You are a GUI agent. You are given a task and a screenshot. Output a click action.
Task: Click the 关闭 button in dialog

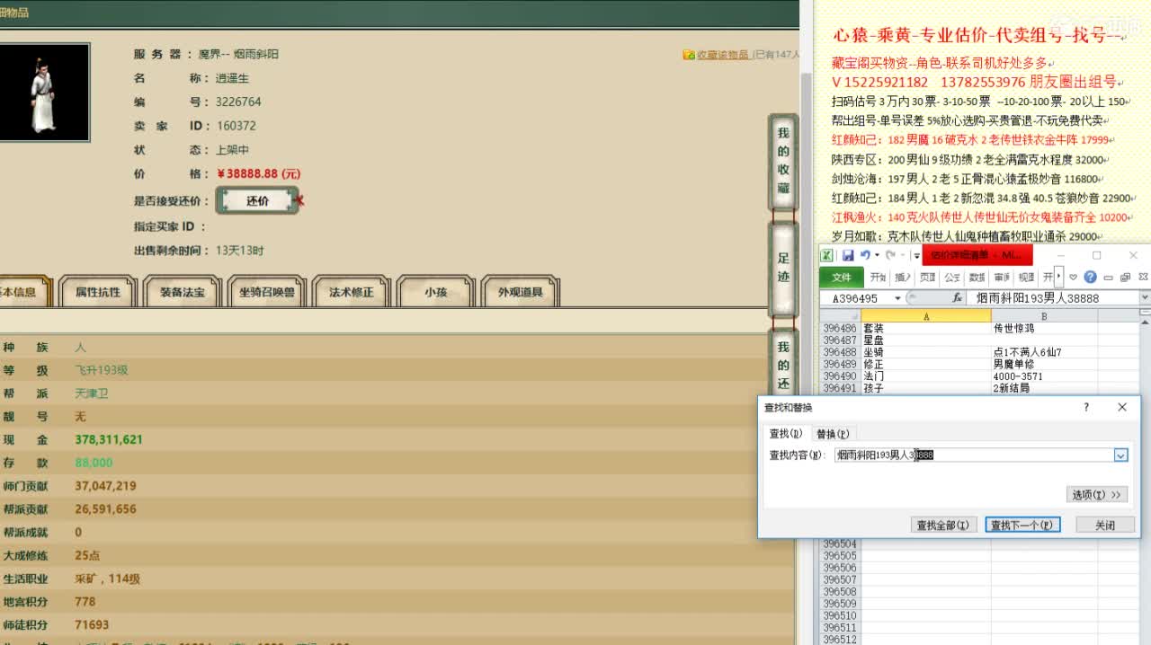[1105, 525]
